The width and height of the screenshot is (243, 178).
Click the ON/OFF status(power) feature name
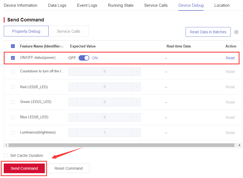(38, 58)
